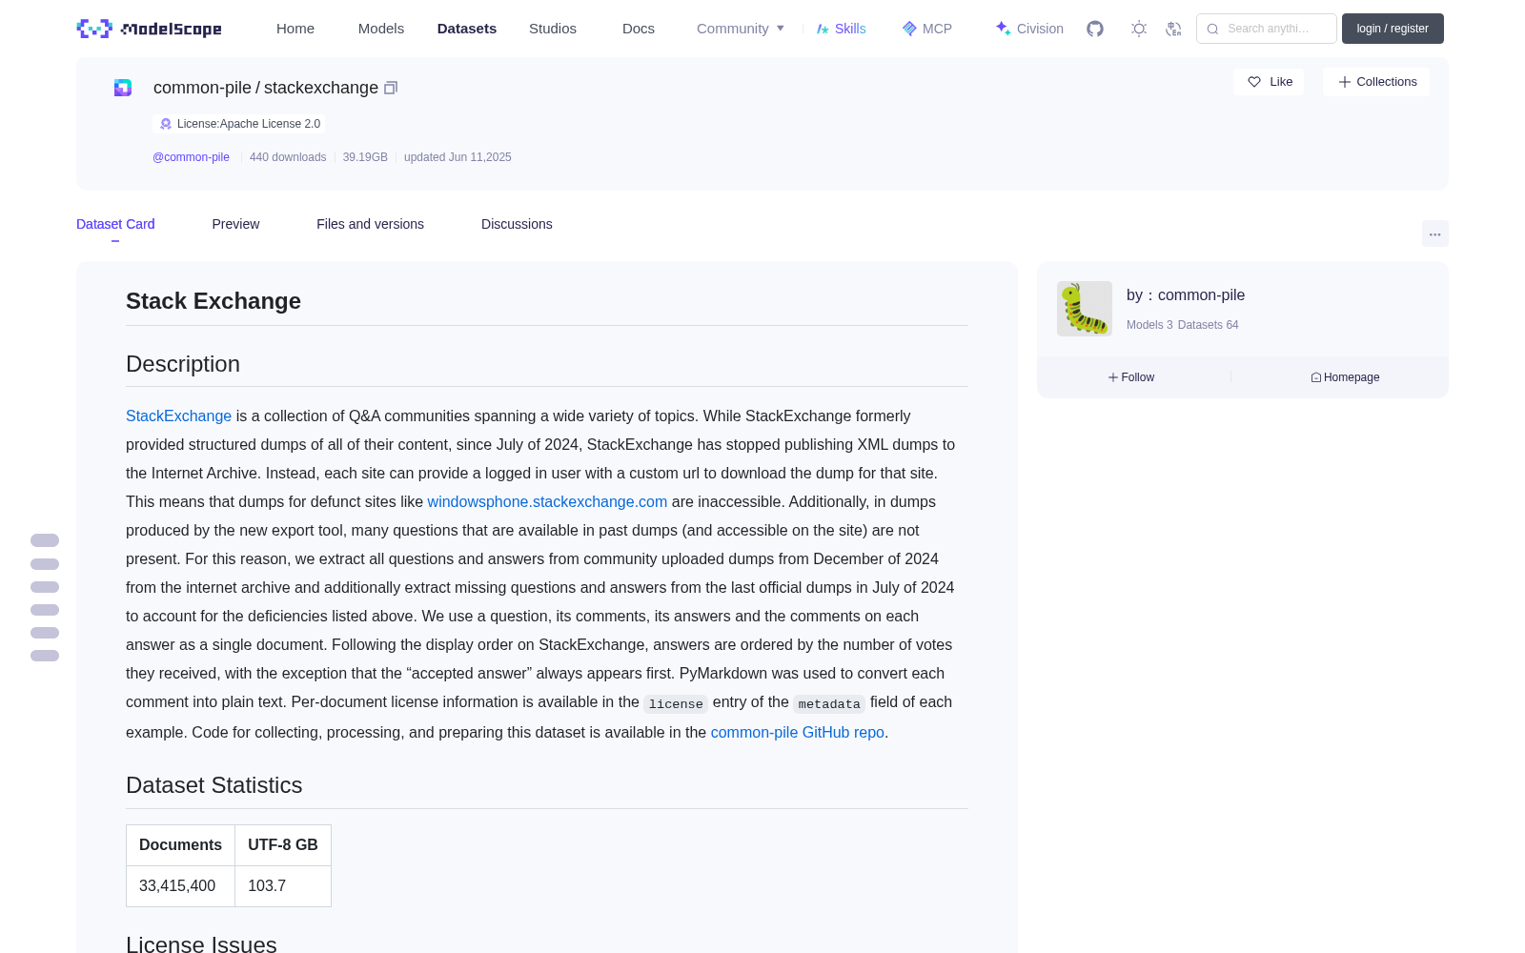1525x953 pixels.
Task: Add dataset to Collections
Action: tap(1376, 82)
